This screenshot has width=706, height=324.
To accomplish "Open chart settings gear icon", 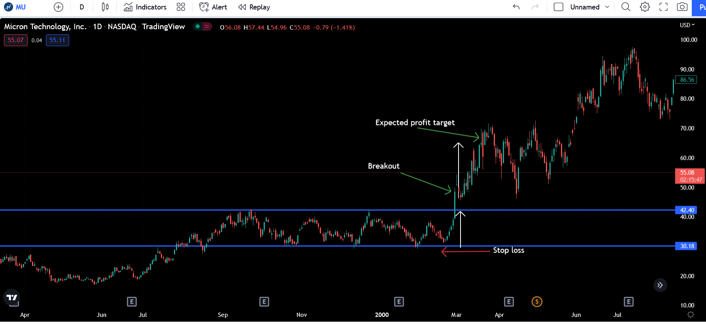I will [x=645, y=7].
